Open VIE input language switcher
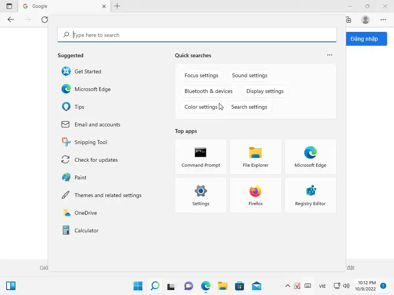394x295 pixels. [x=322, y=286]
